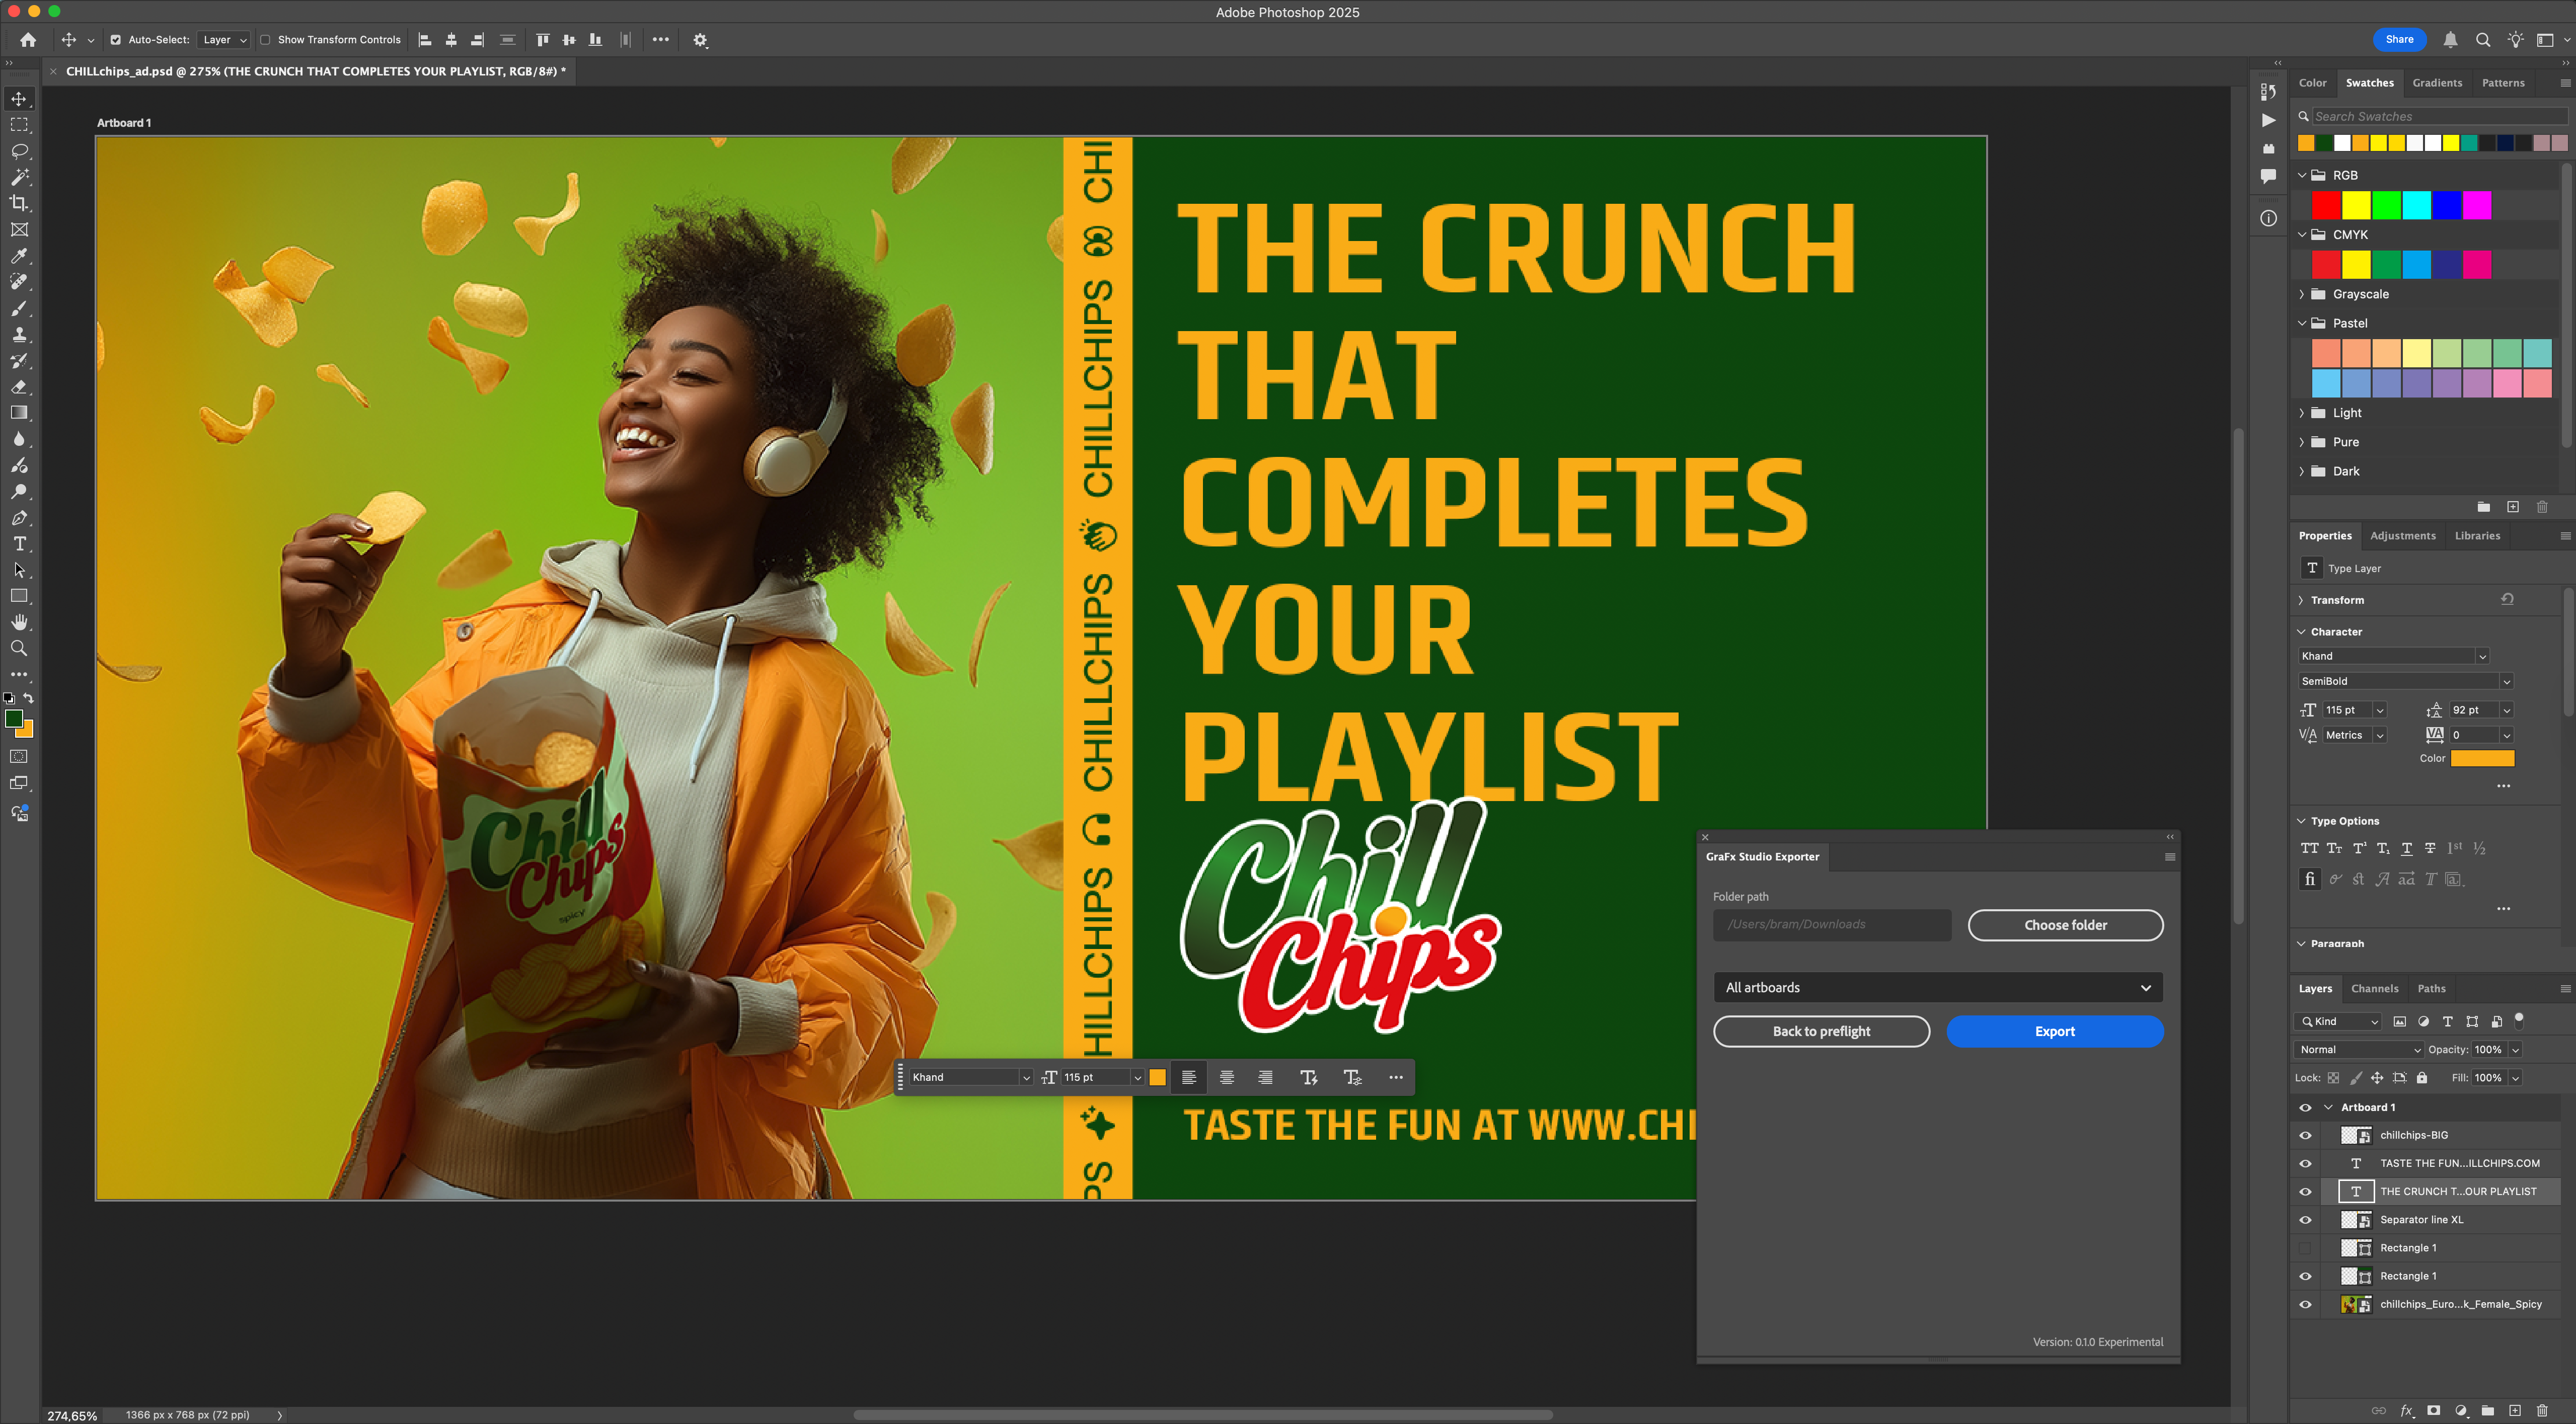Viewport: 2576px width, 1424px height.
Task: Click center text alignment in floating bar
Action: pos(1226,1077)
